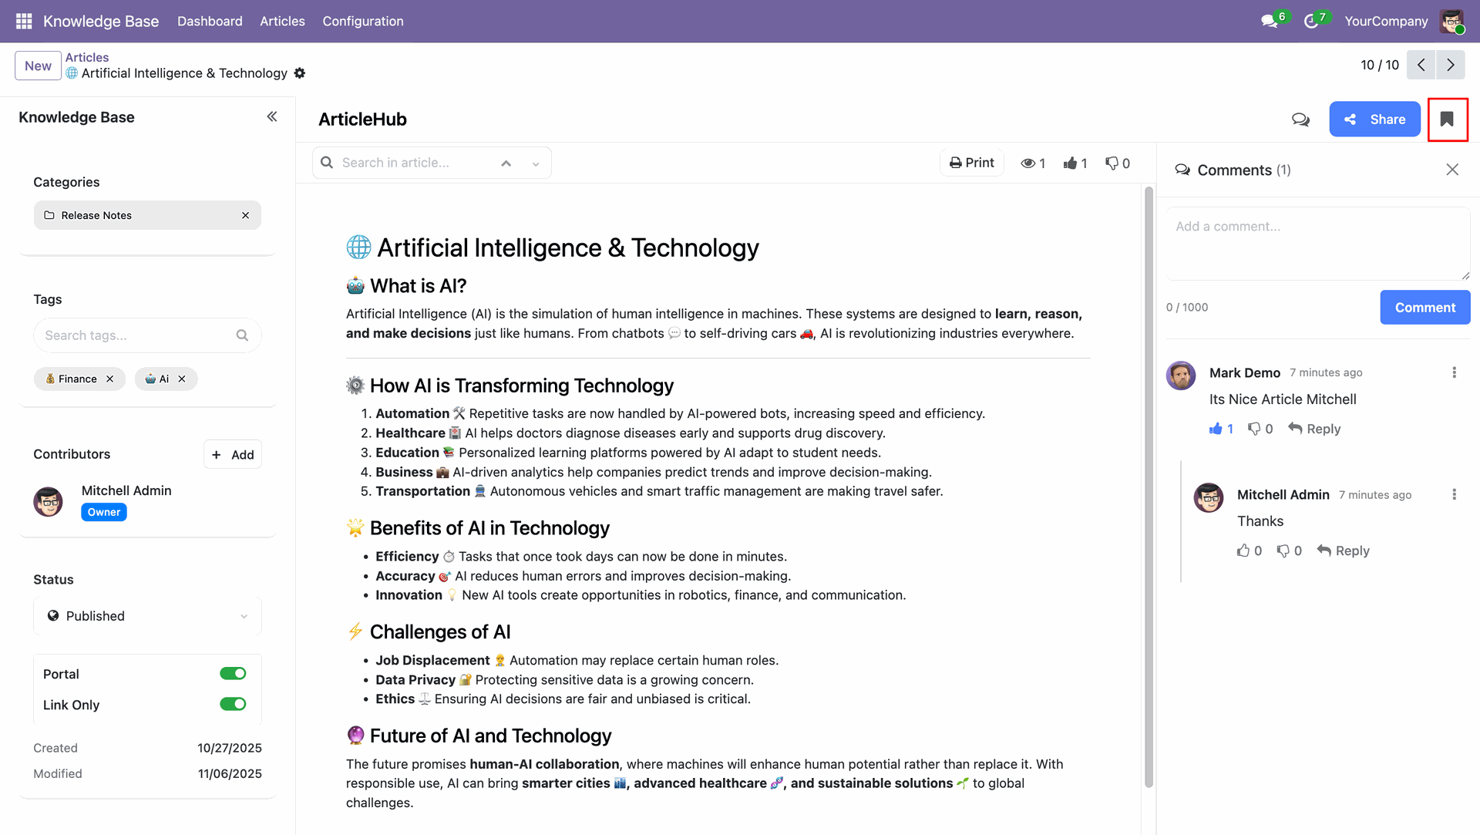The image size is (1480, 835).
Task: Open options menu on Mark Demo's comment
Action: (1454, 372)
